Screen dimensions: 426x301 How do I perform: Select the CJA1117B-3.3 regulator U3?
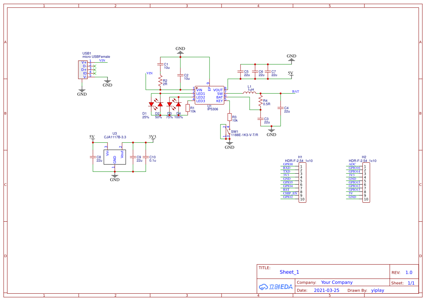coord(114,157)
